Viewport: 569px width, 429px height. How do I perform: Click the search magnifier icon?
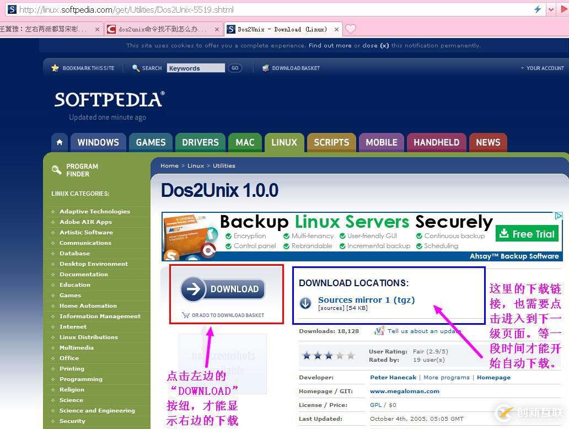136,68
